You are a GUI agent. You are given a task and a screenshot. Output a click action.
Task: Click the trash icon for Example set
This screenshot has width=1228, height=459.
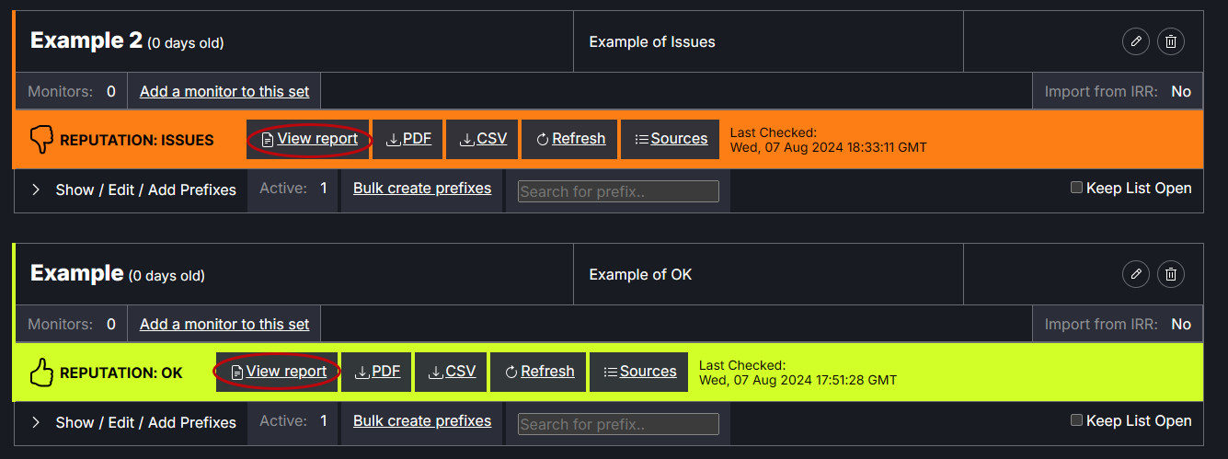(1171, 274)
